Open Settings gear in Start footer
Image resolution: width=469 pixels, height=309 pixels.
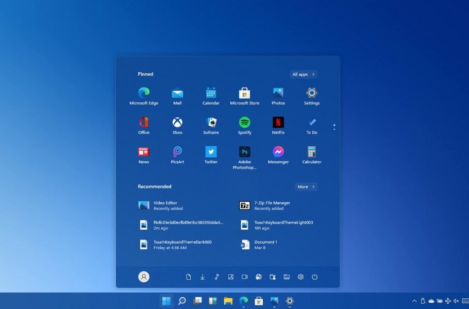[300, 277]
